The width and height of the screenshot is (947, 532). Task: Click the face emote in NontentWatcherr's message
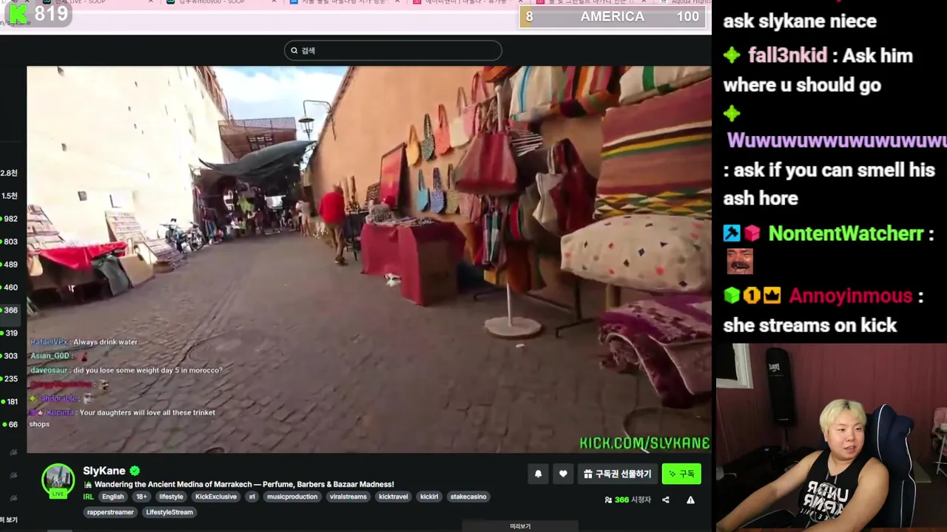[x=741, y=262]
